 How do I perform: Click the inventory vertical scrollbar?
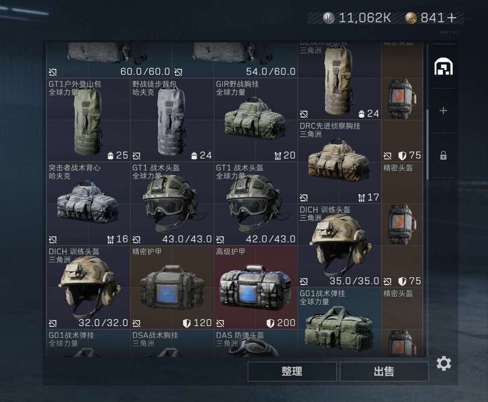click(427, 144)
